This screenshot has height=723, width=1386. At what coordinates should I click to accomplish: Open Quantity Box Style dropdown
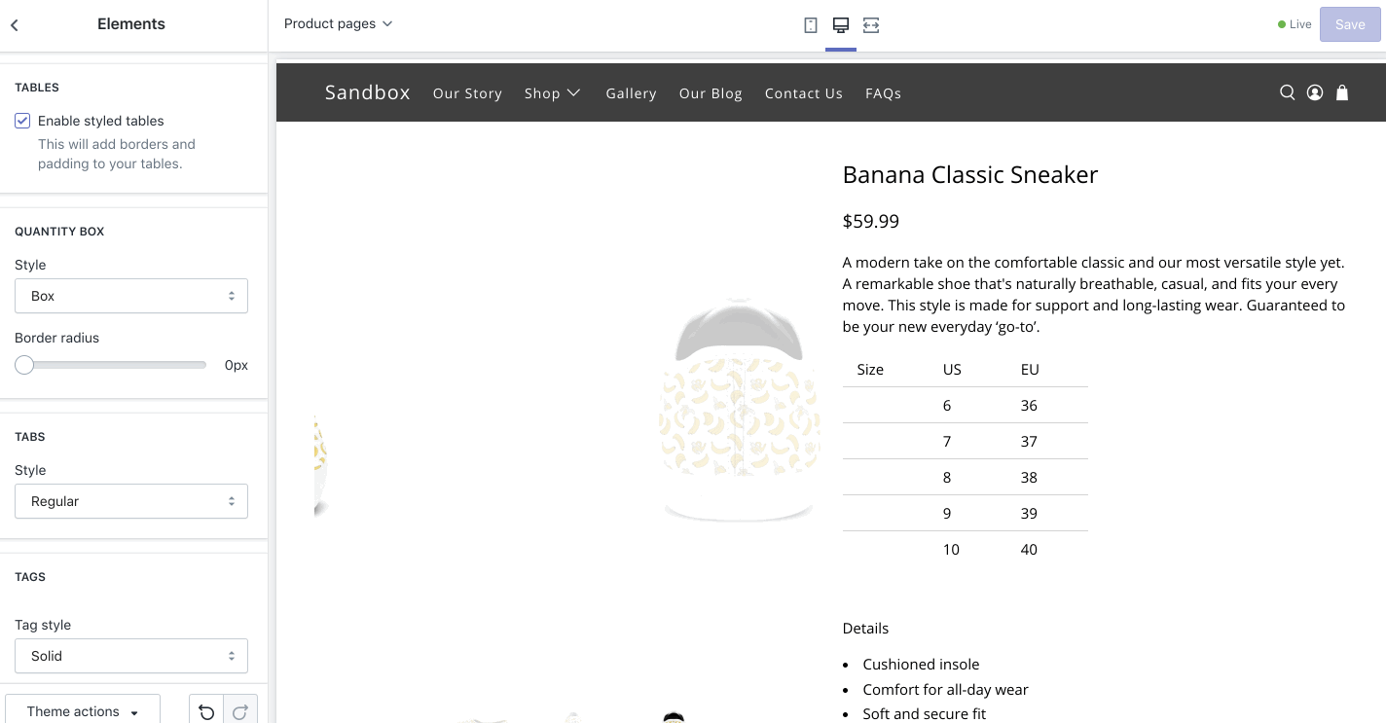[131, 296]
